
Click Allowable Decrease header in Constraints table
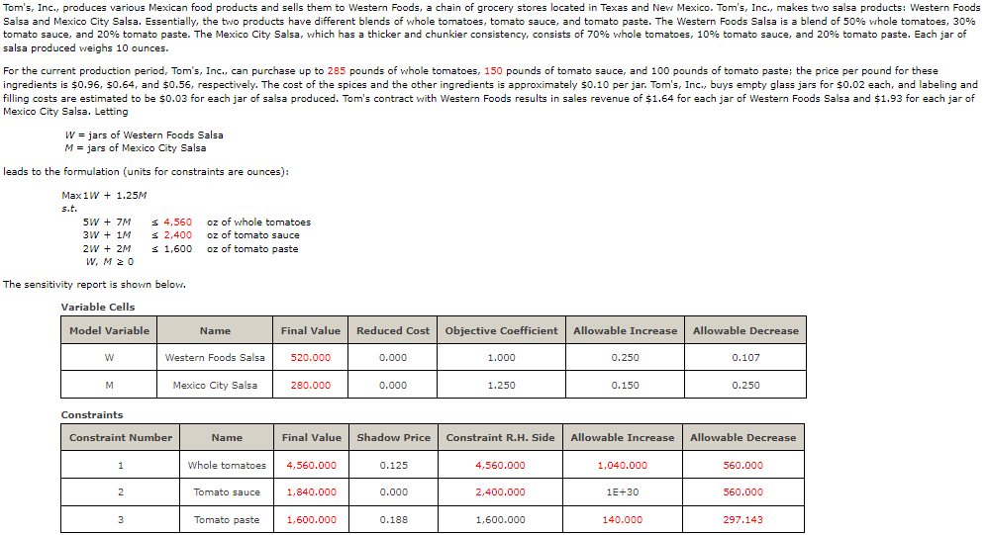(743, 437)
